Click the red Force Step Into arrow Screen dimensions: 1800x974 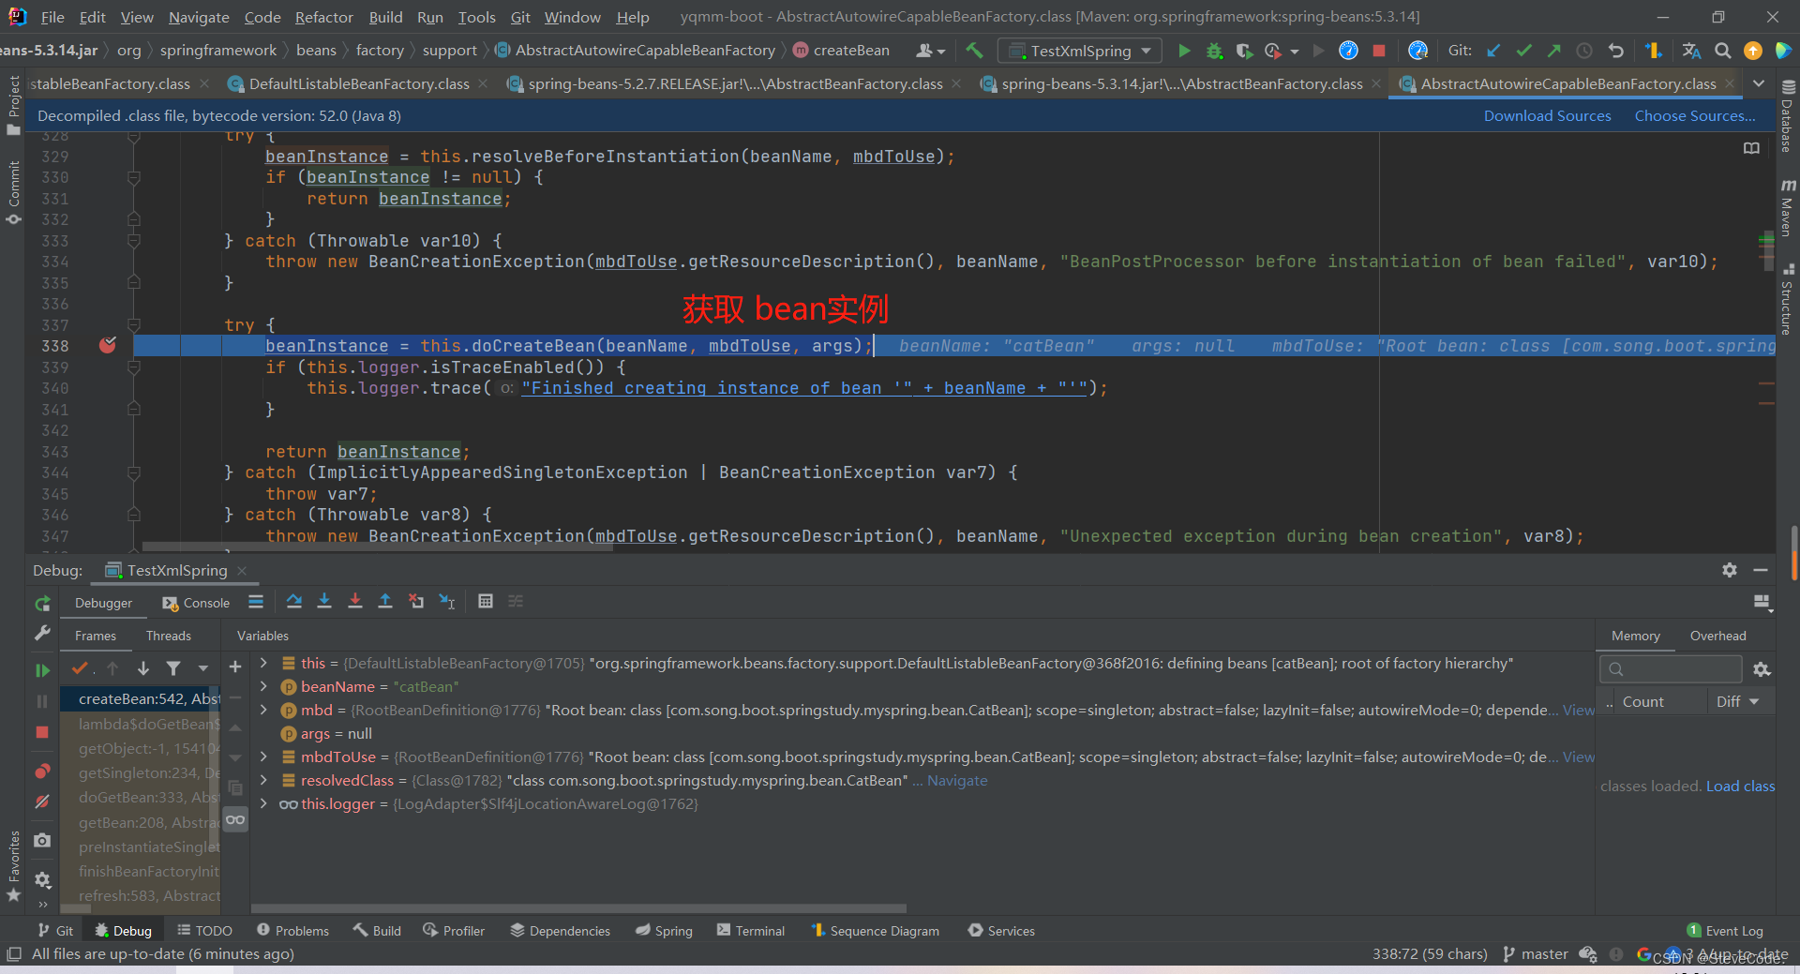point(355,602)
